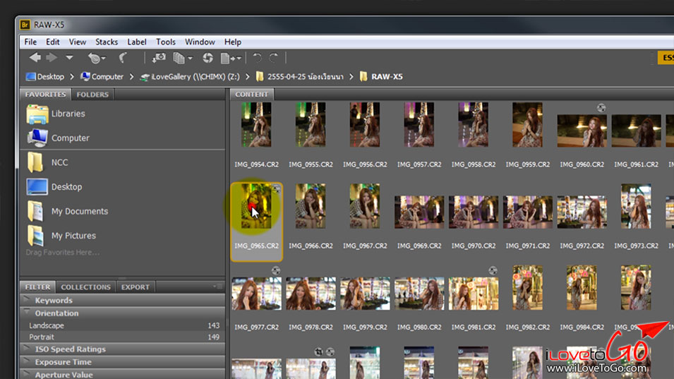Open the Tools menu
Screen dimensions: 674x379
pyautogui.click(x=165, y=42)
